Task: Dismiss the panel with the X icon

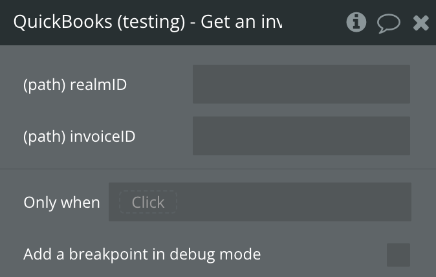Action: [x=420, y=23]
